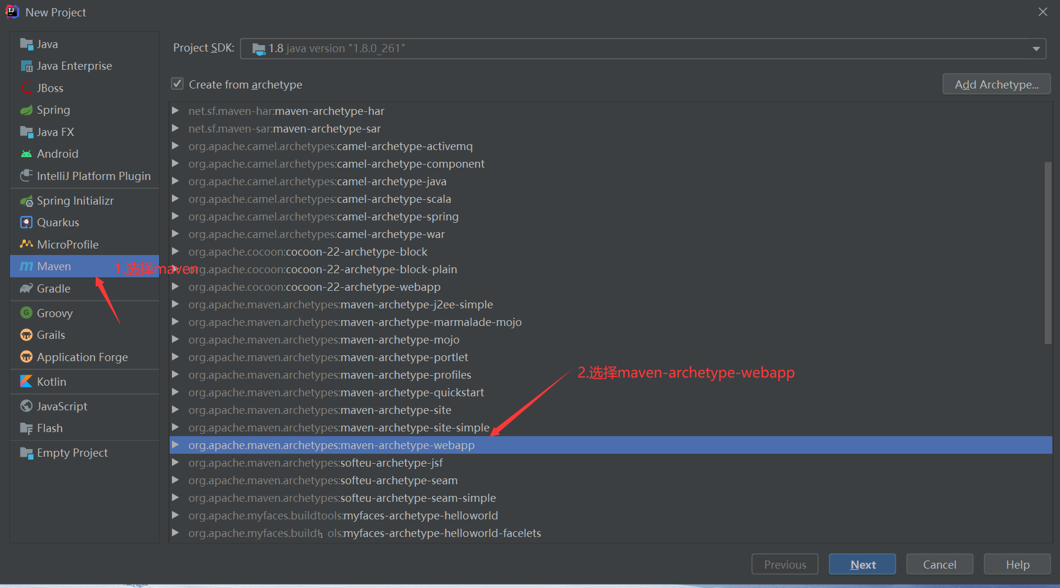Viewport: 1060px width, 588px height.
Task: Click the Cancel button
Action: pos(940,565)
